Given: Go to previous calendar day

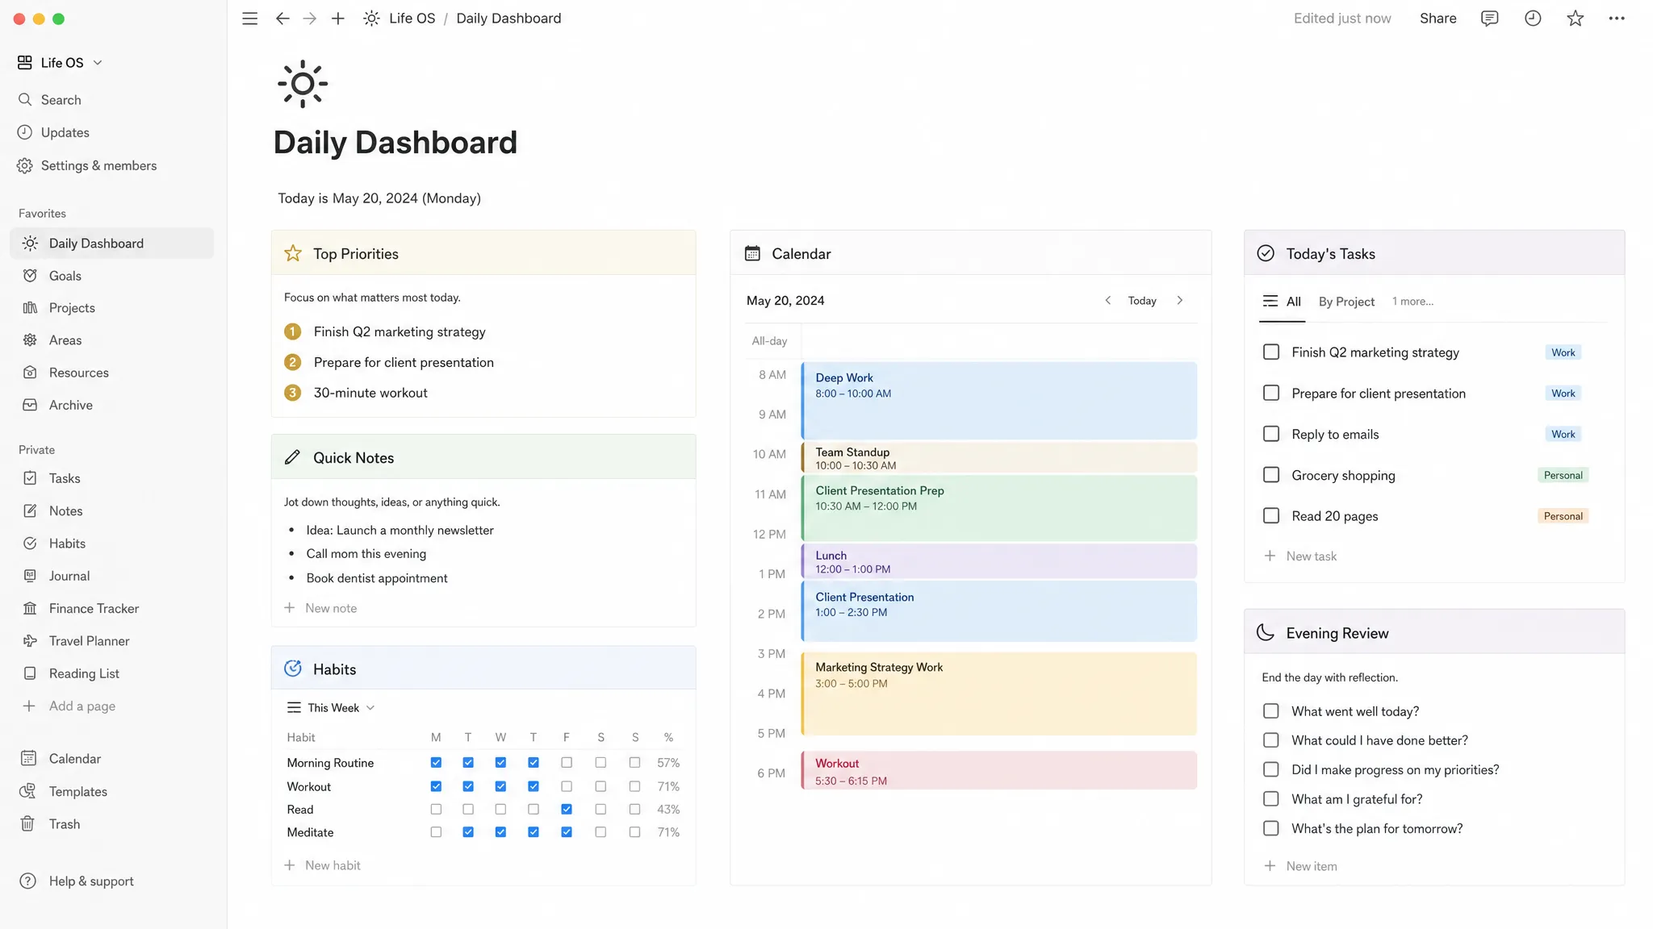Looking at the screenshot, I should 1108,301.
